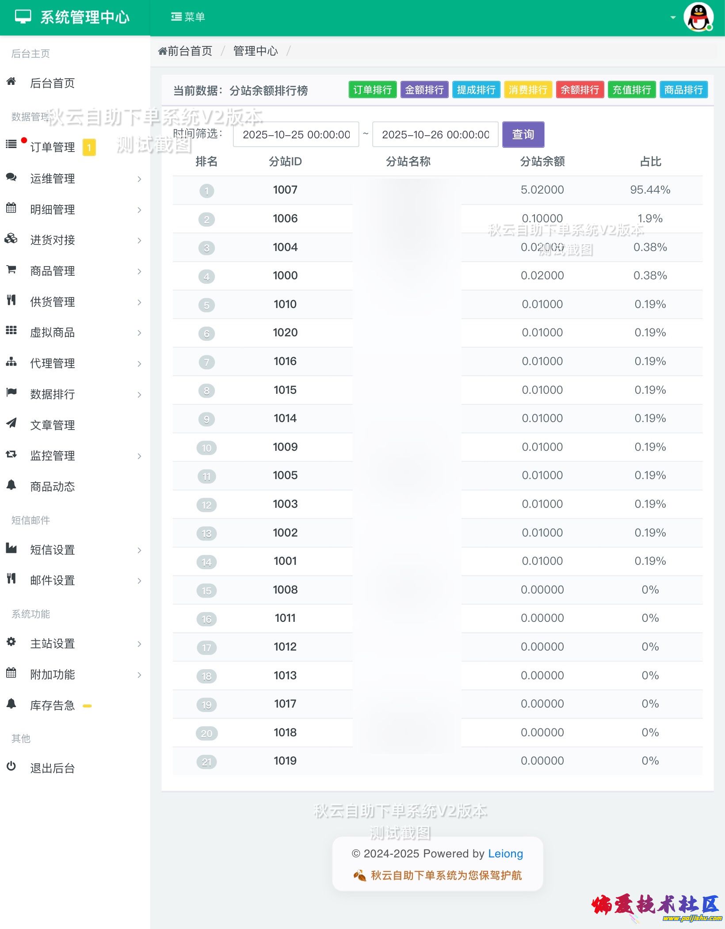Click the start date input field
Viewport: 725px width, 929px height.
coord(296,134)
